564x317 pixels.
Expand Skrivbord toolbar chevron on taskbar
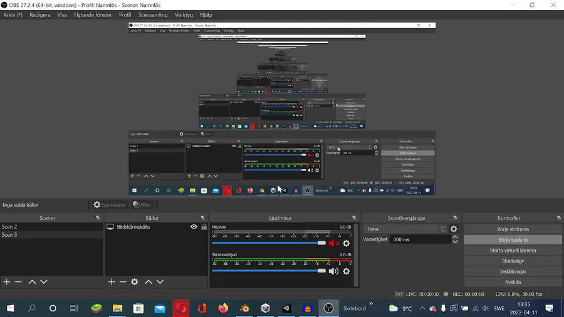pos(371,304)
